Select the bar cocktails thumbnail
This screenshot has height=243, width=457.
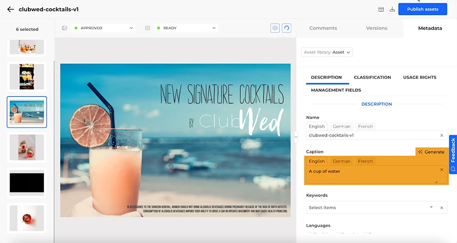point(27,76)
